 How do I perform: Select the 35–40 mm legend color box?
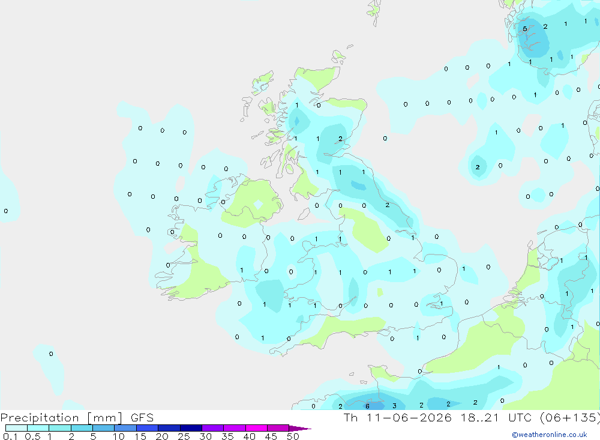[235, 428]
